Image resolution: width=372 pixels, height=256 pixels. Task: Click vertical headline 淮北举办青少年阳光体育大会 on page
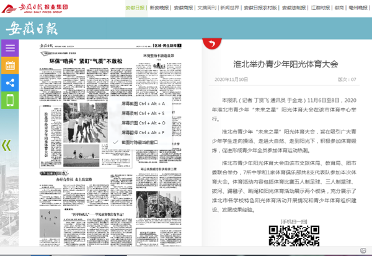coord(46,134)
